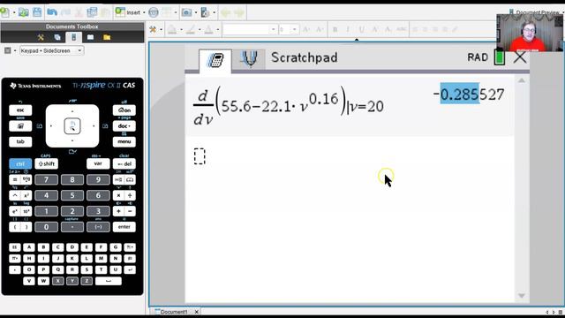
Task: Click the home/on key on calculator
Action: (124, 110)
